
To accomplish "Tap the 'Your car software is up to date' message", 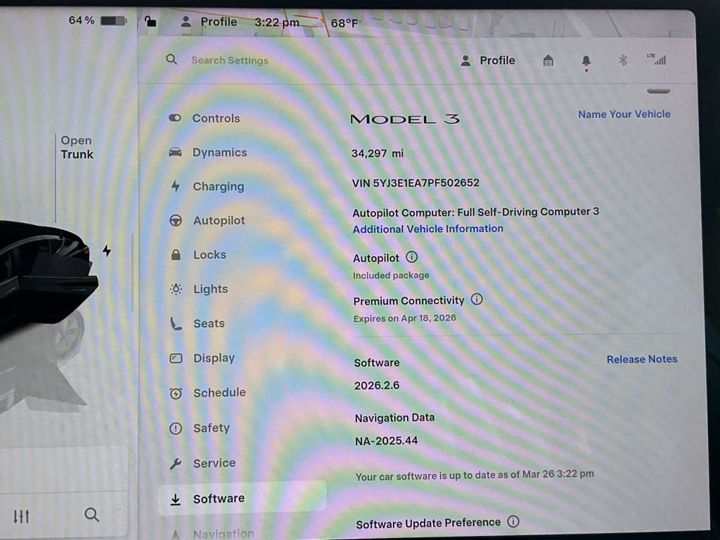I will pyautogui.click(x=475, y=475).
